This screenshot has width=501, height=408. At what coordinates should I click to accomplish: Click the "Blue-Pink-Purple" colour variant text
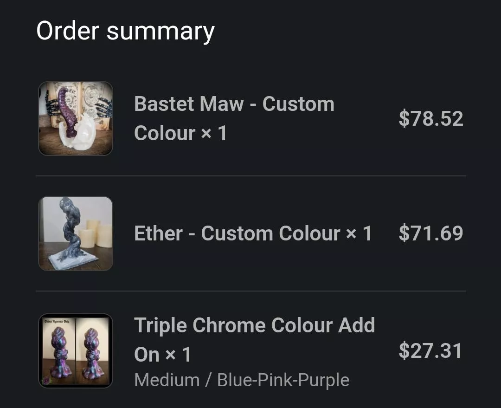283,380
